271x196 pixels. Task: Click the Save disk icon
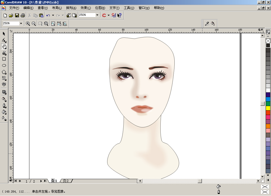click(17, 15)
